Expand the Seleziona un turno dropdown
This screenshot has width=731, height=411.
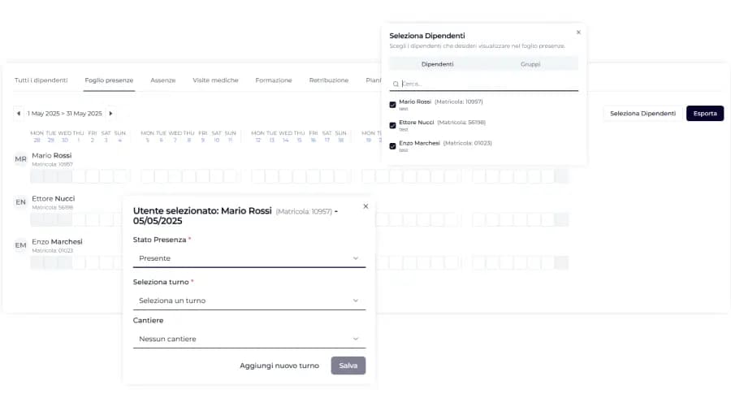(249, 301)
